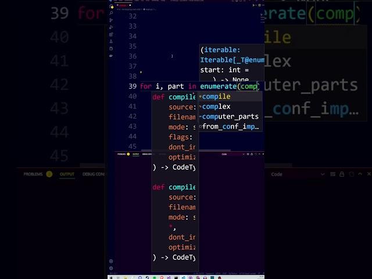Click the enumerate function call on line 39
The width and height of the screenshot is (372, 279).
coord(219,87)
